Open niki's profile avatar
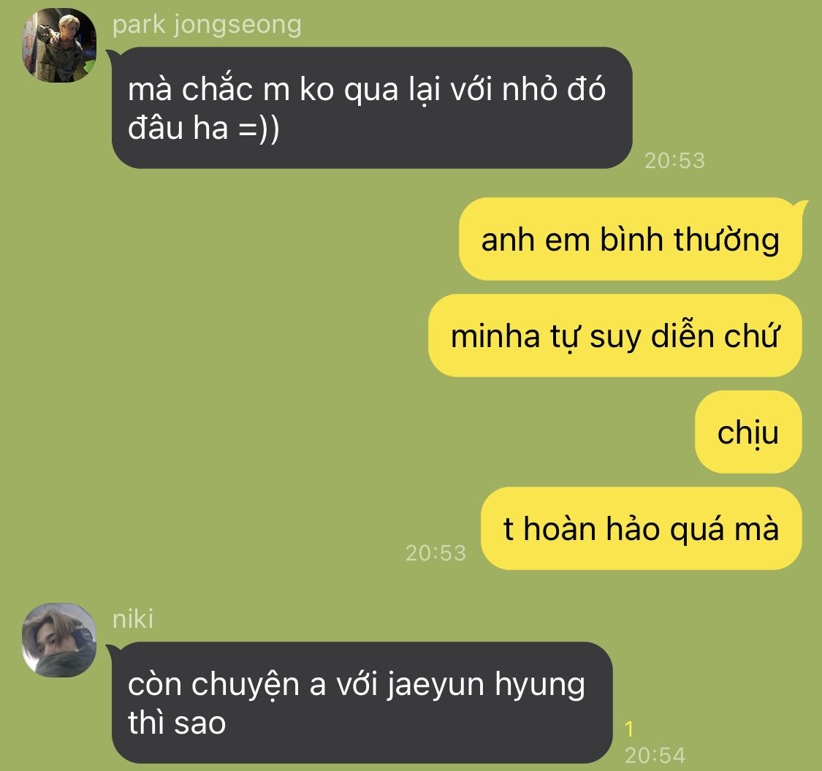Image resolution: width=822 pixels, height=771 pixels. [58, 640]
